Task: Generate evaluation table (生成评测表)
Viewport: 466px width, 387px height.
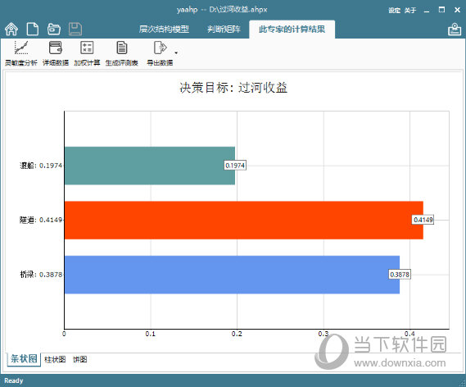Action: [x=121, y=53]
